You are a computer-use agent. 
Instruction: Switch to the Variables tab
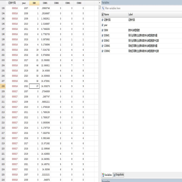(x=107, y=175)
